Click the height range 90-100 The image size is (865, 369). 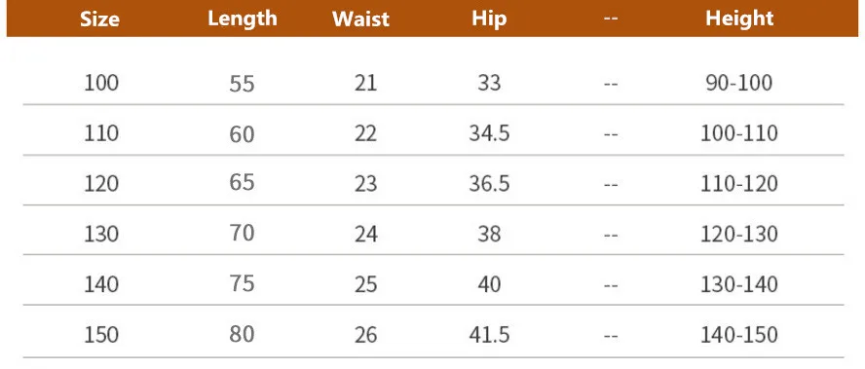coord(739,84)
